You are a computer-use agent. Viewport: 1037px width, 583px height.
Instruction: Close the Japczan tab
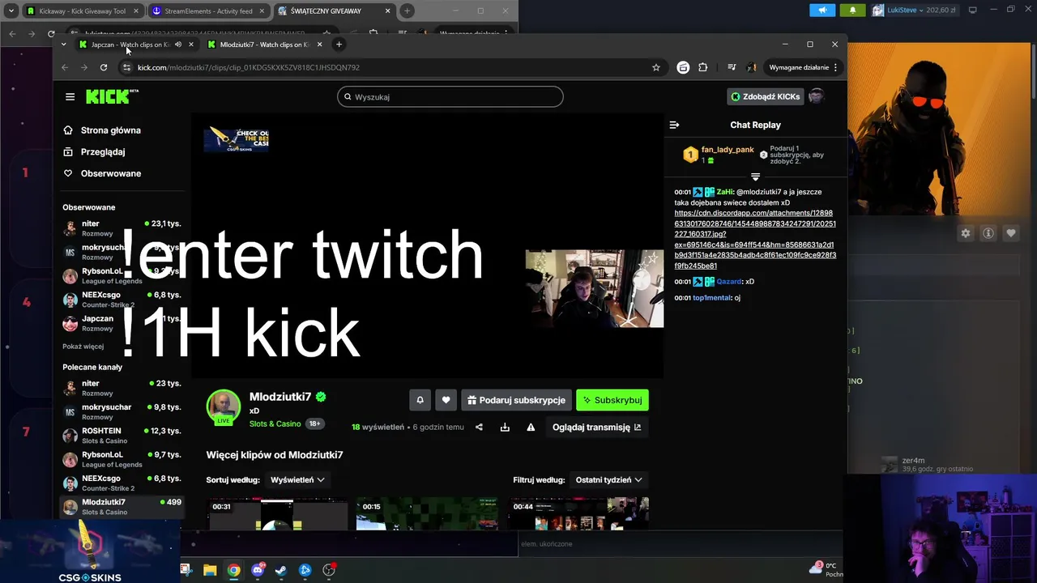coord(190,45)
